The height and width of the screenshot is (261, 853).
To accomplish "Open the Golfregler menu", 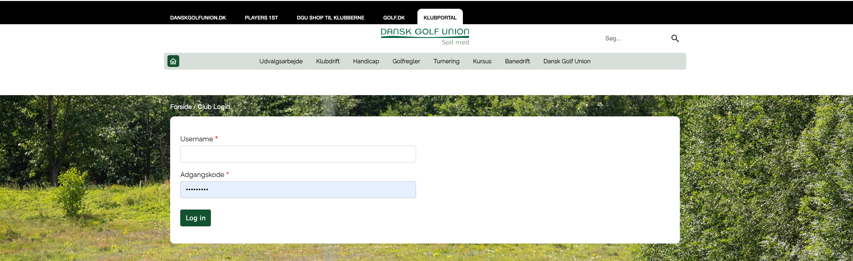I will (406, 61).
